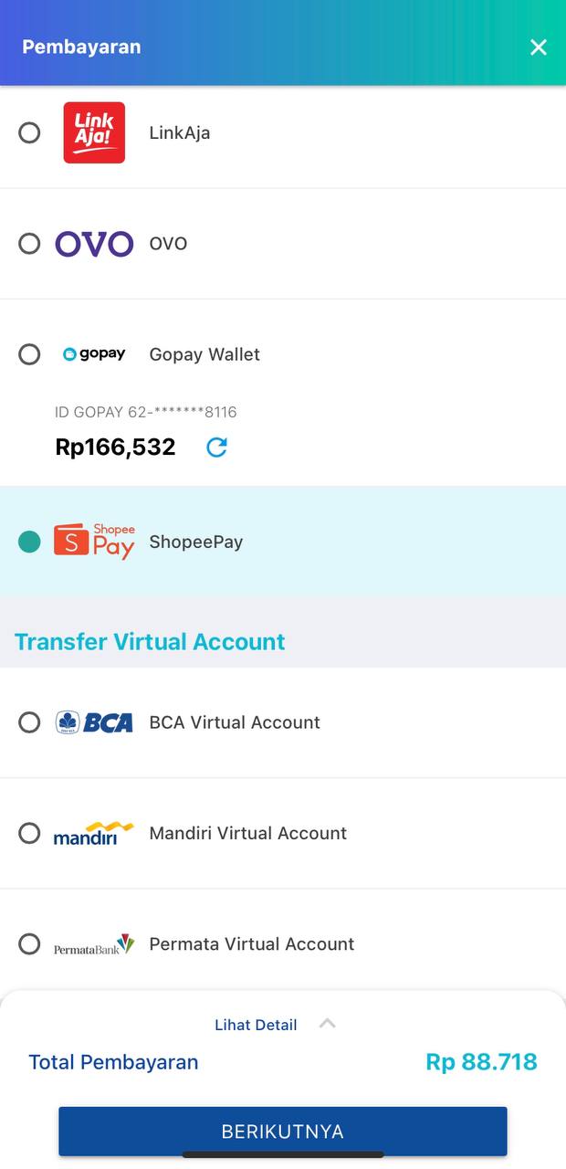
Task: Select the Gopay Wallet radio button
Action: pos(29,354)
